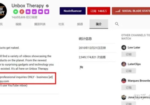Click the purple video camera icon
Screen dimensions: 150x105
click(40, 12)
